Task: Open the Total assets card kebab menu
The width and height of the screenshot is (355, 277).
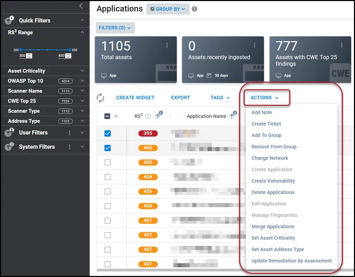Action: pyautogui.click(x=167, y=45)
